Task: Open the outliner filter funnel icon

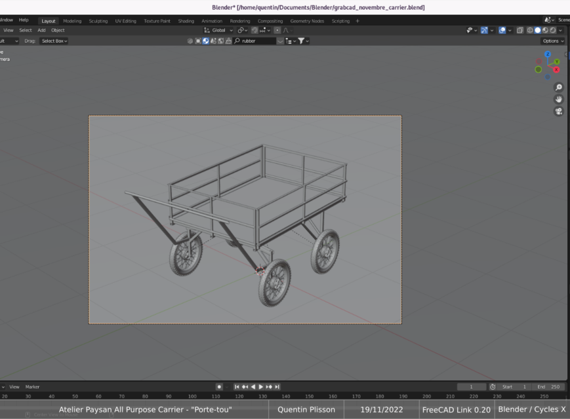Action: click(x=301, y=41)
